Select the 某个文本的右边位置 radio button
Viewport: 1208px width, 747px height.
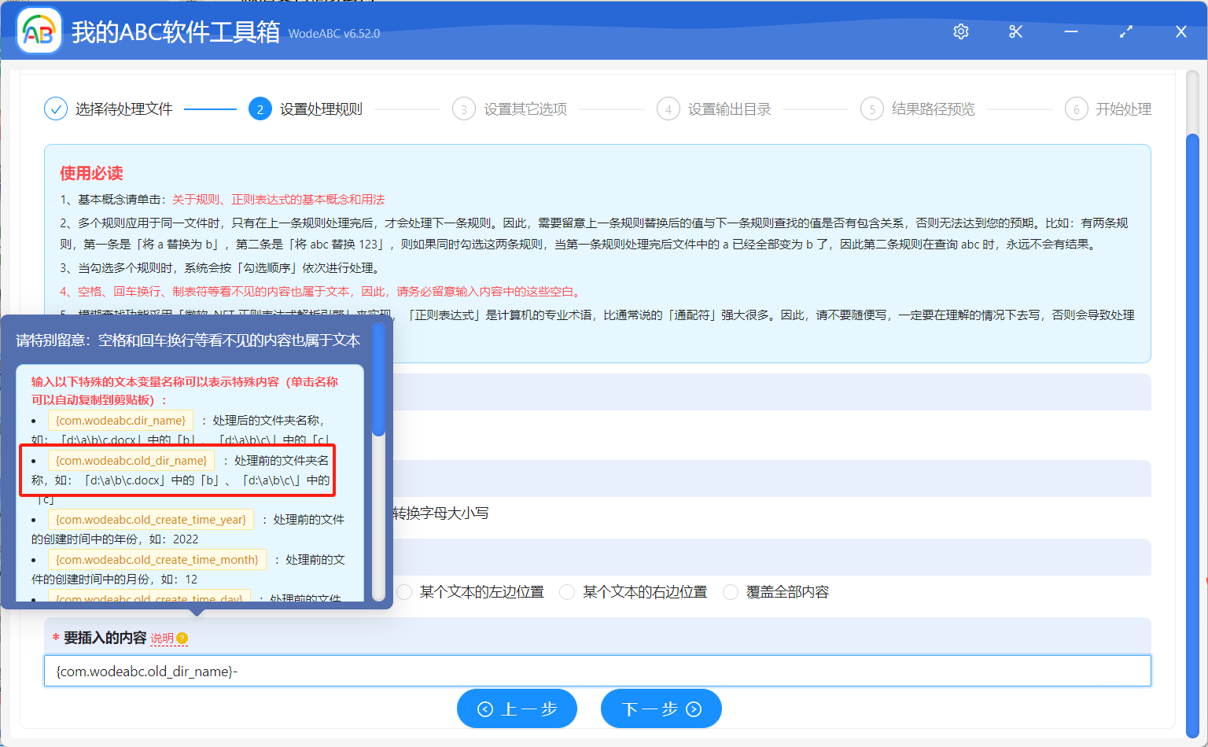tap(568, 591)
